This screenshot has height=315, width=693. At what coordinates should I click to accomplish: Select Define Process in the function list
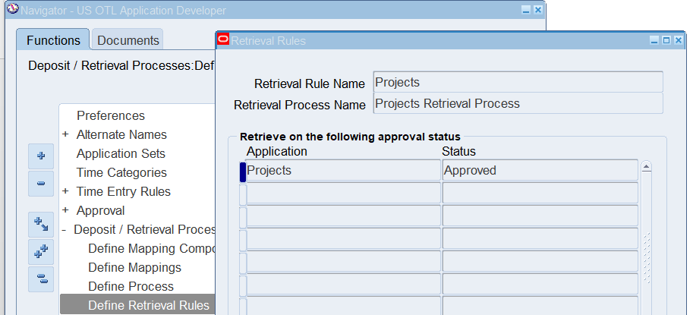(131, 286)
